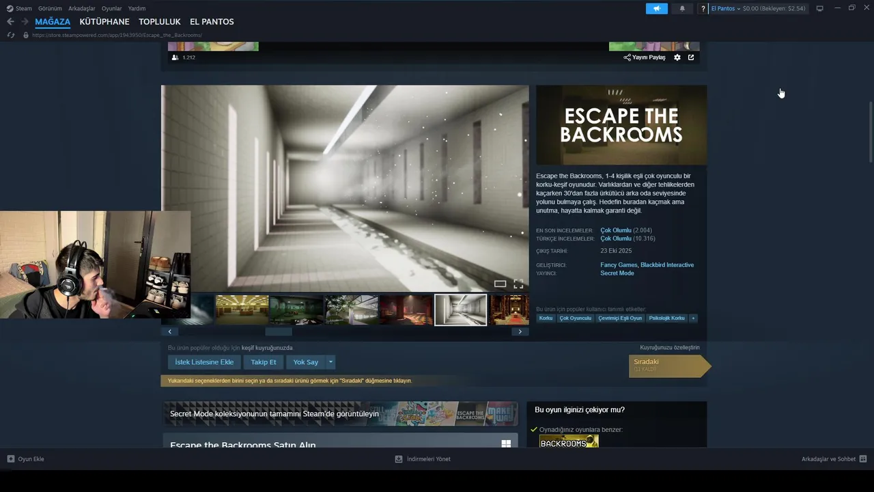Open the EL PANTOS profile tab
This screenshot has width=874, height=492.
tap(212, 22)
